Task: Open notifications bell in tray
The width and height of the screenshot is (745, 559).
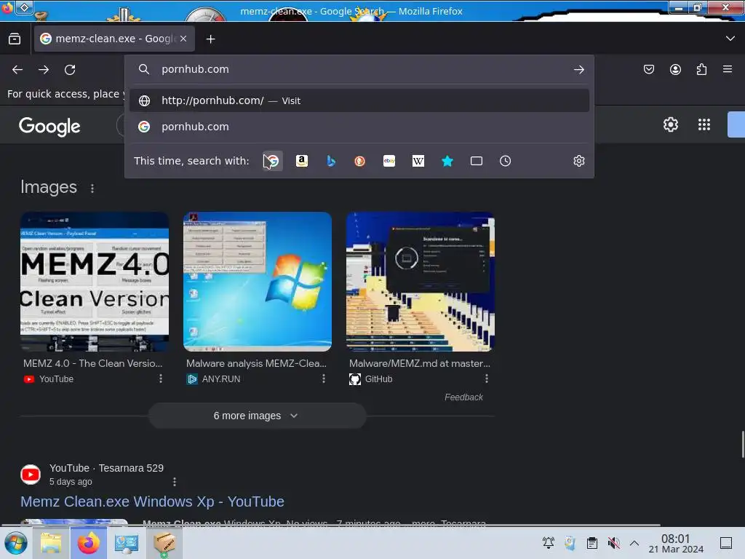Action: (549, 543)
